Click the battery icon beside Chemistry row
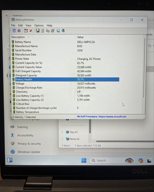 point(14,91)
